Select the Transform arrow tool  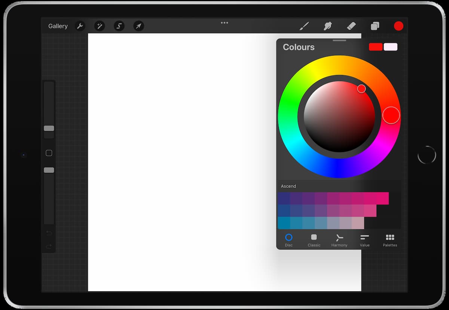(x=138, y=26)
